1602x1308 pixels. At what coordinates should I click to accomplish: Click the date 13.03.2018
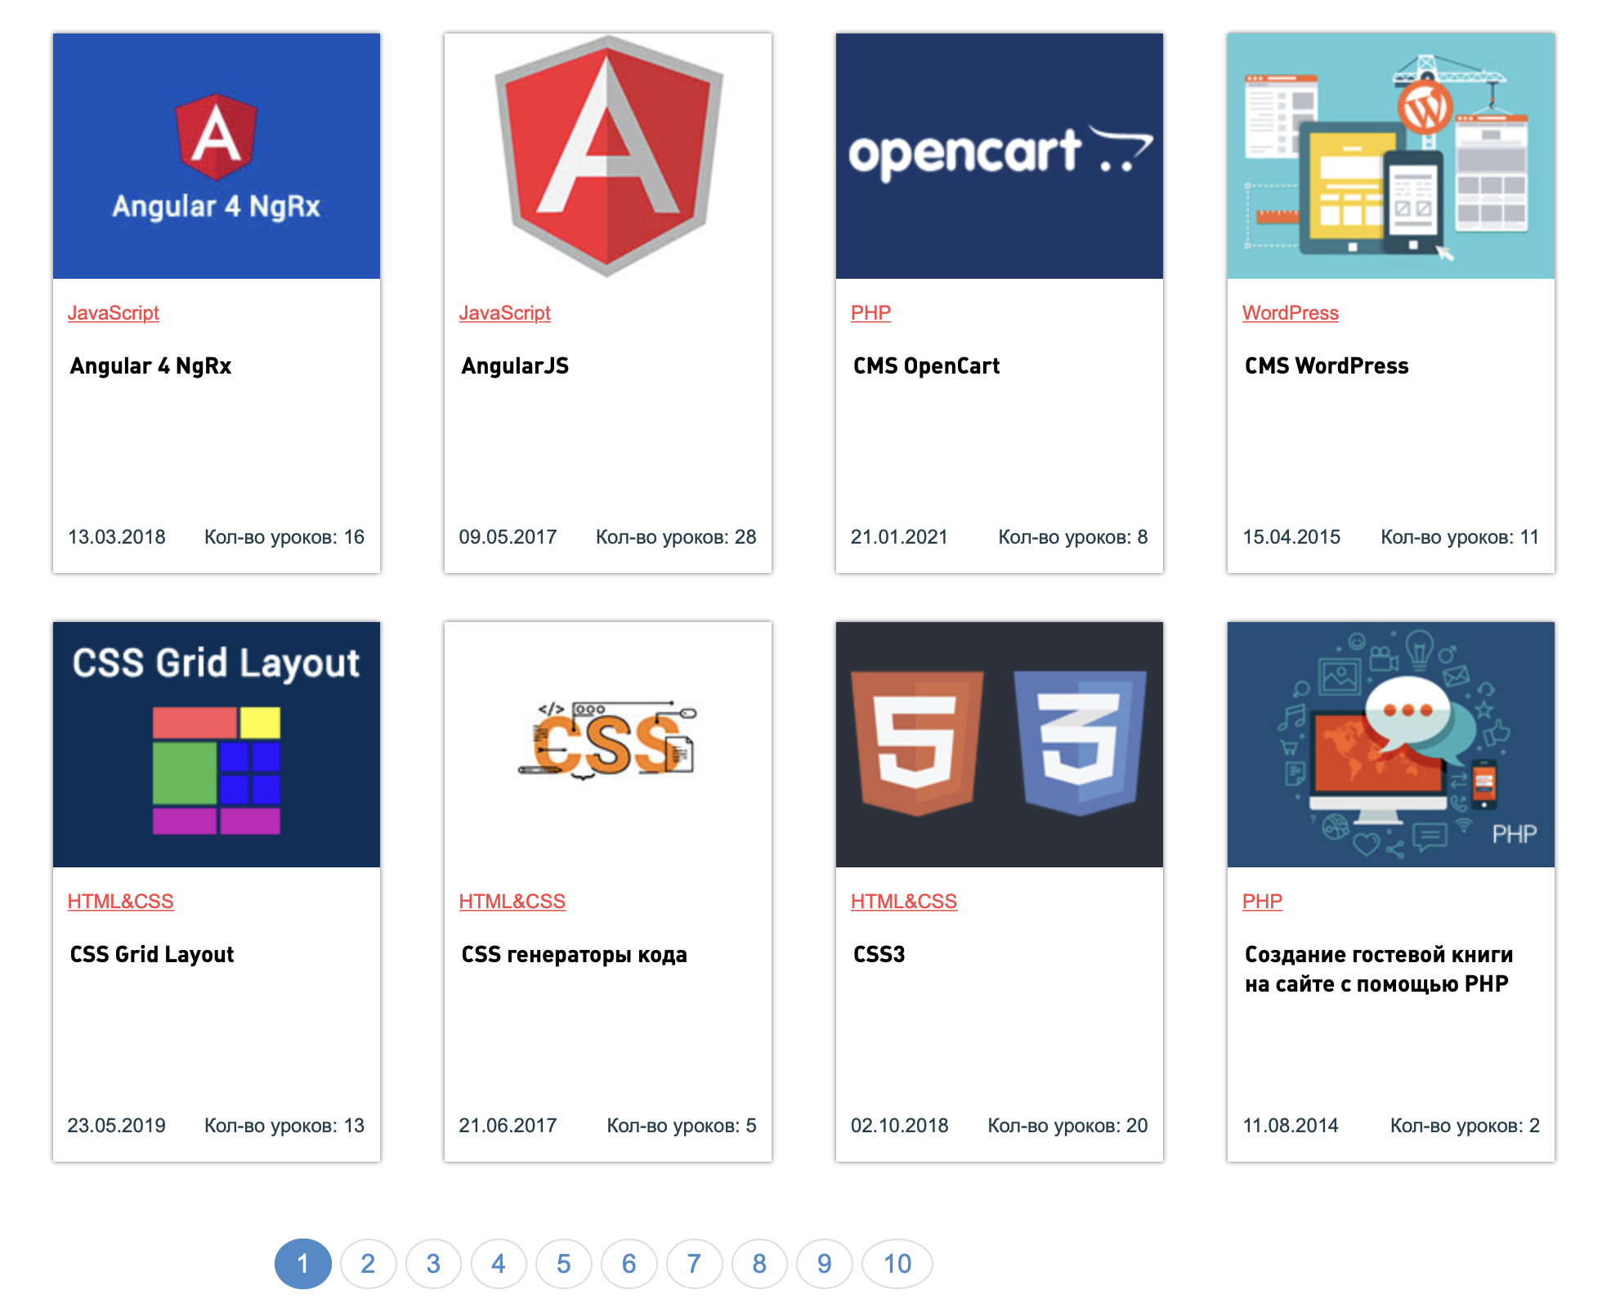point(117,537)
